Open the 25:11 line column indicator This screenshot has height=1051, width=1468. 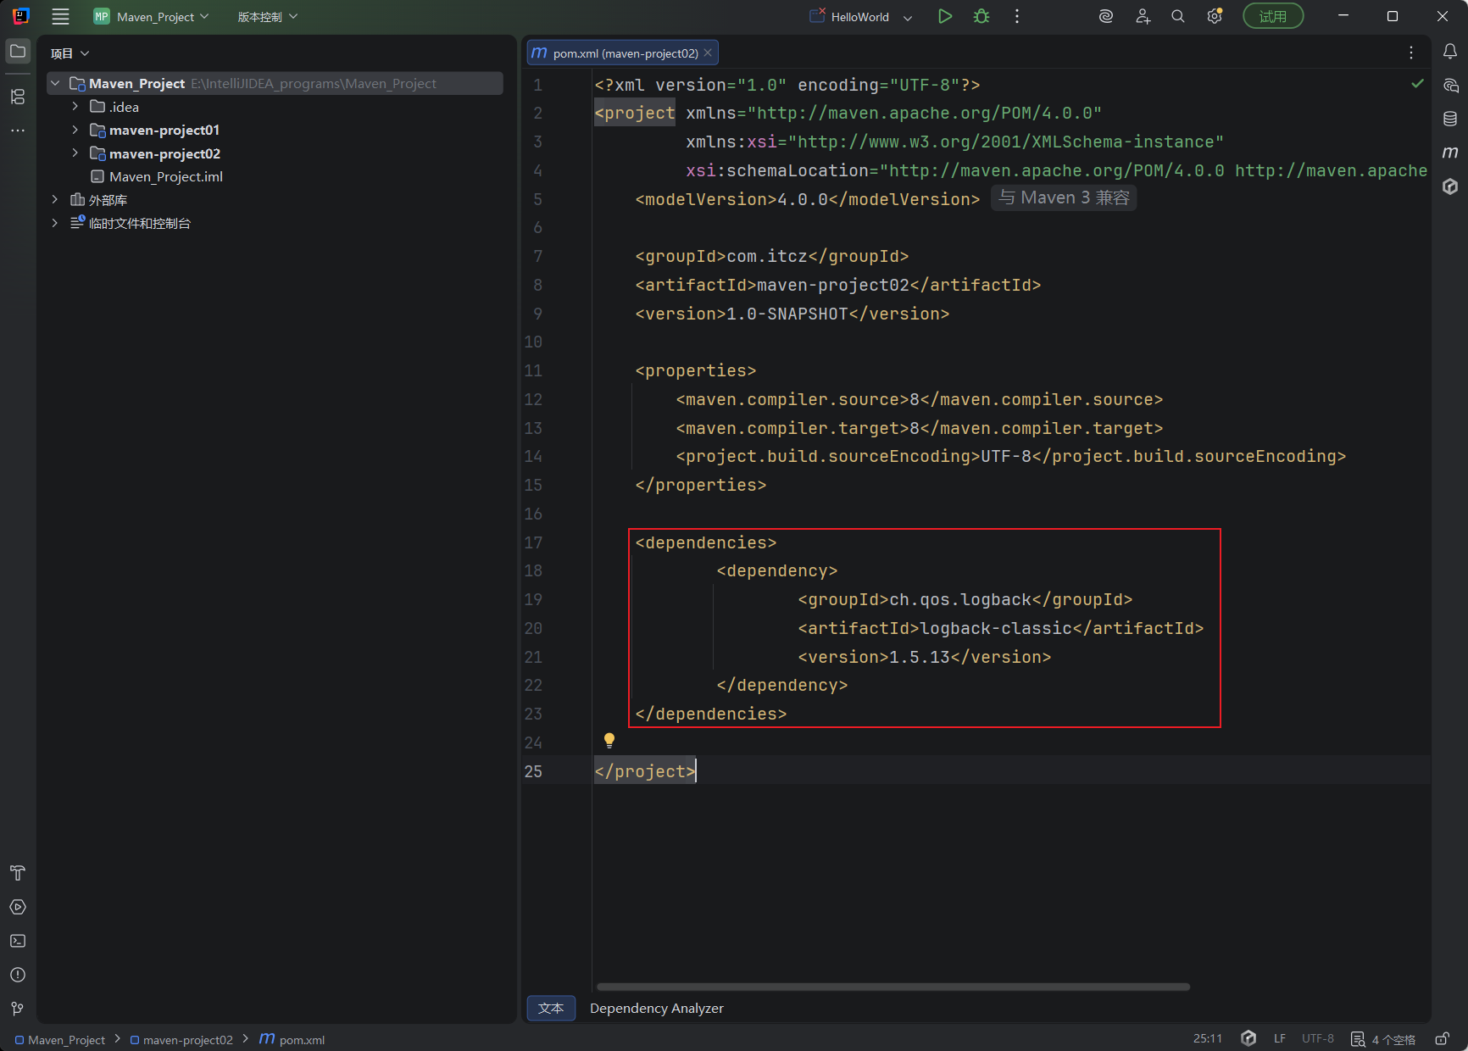coord(1208,1039)
